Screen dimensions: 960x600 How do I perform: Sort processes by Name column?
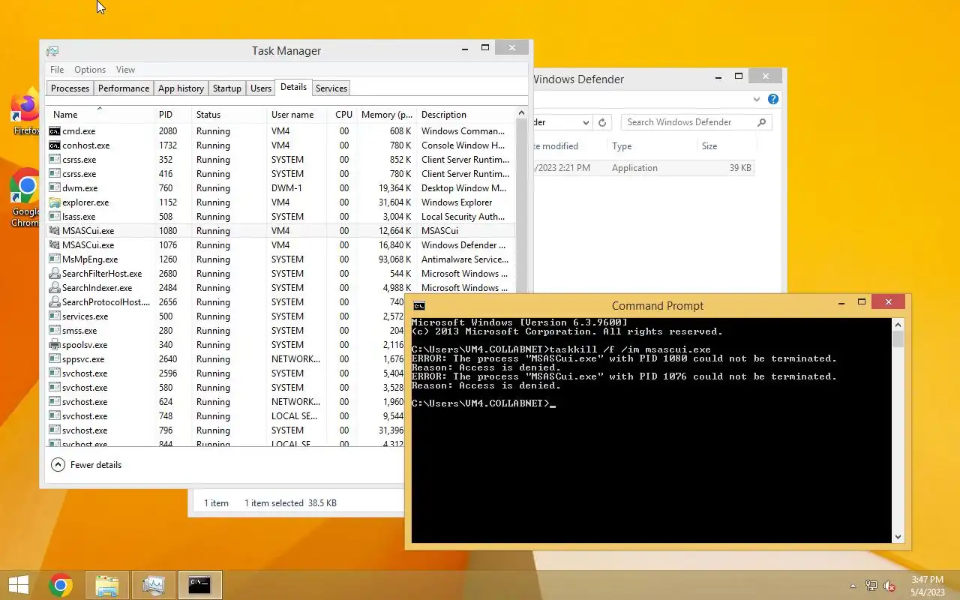pos(100,115)
